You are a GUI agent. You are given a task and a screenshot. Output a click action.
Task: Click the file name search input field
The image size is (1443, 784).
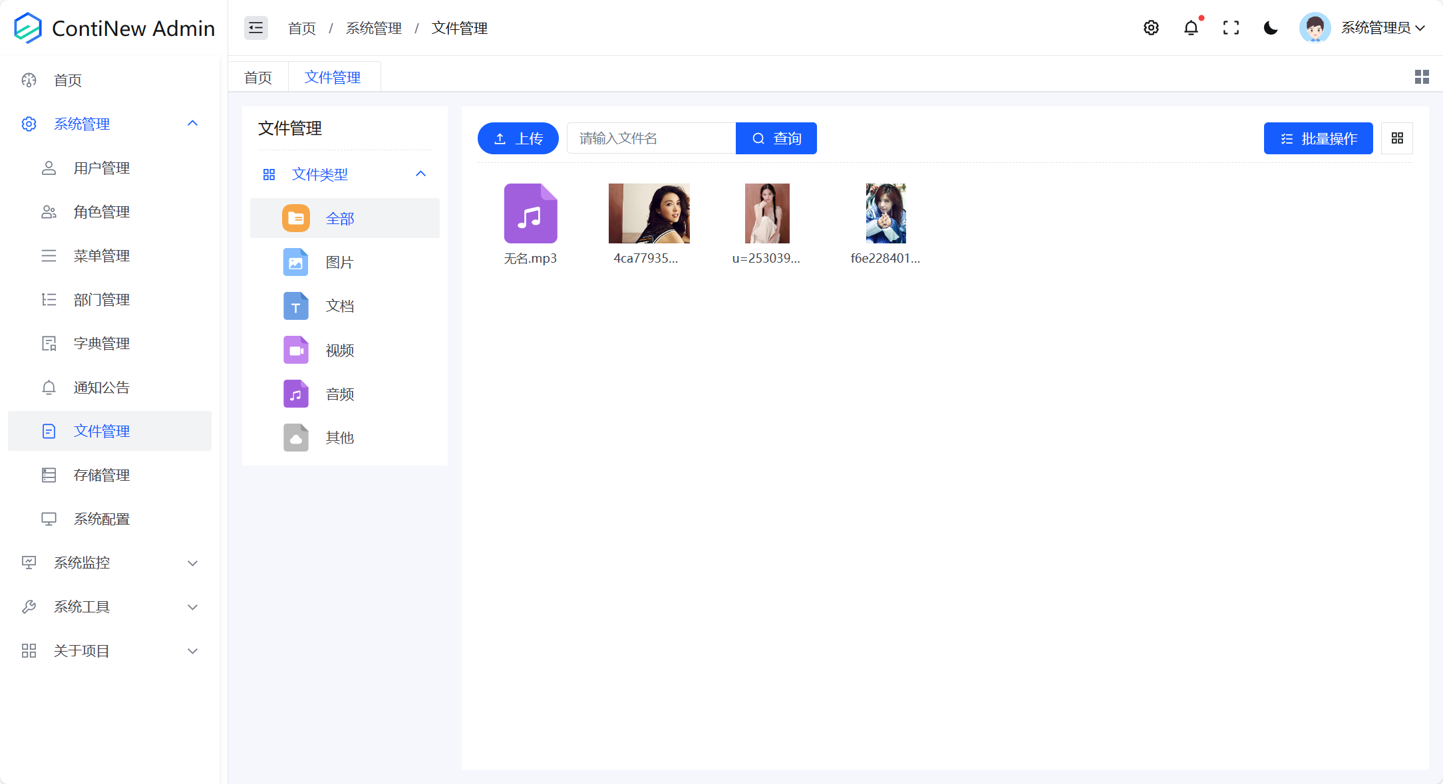(650, 138)
